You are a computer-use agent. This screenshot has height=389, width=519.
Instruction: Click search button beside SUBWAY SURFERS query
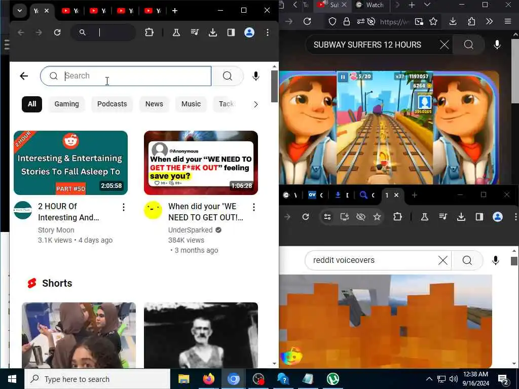pyautogui.click(x=468, y=45)
